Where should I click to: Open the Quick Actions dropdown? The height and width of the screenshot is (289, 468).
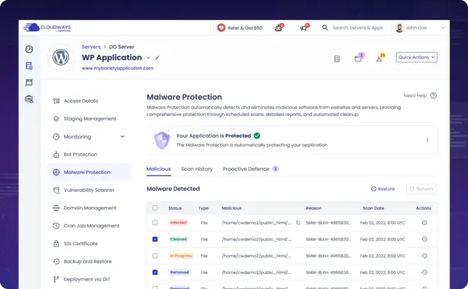pyautogui.click(x=417, y=57)
